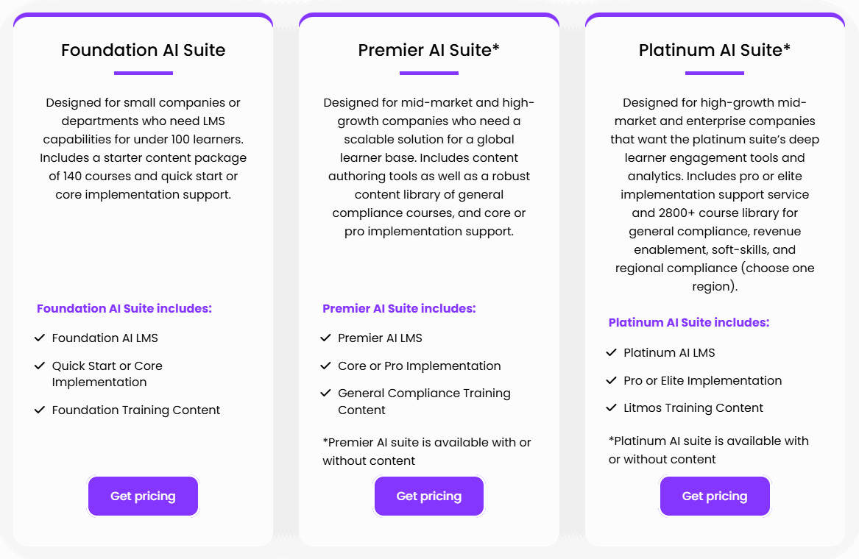859x559 pixels.
Task: Click the checkmark next to General Compliance Training Content
Action: [x=325, y=393]
